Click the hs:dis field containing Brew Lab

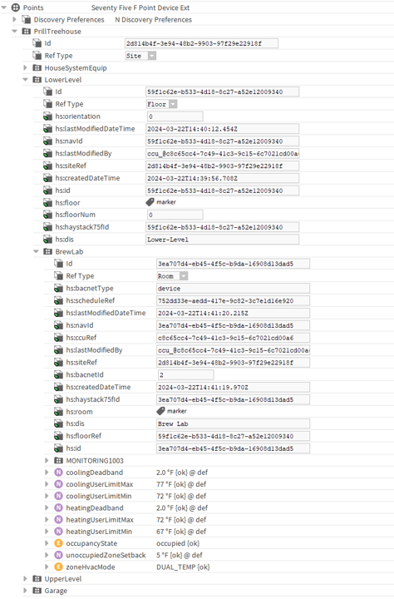(234, 423)
